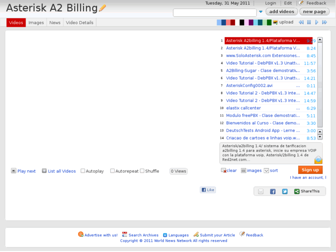This screenshot has height=252, width=336.
Task: Click the Languages icon in the footer
Action: point(165,235)
